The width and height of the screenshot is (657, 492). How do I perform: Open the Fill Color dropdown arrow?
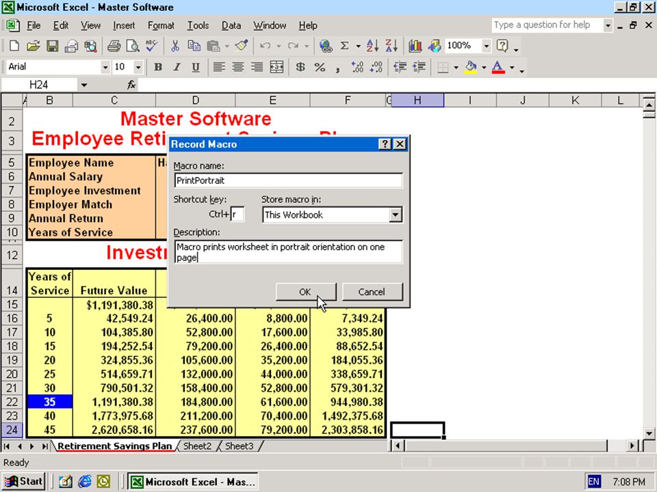pyautogui.click(x=484, y=68)
